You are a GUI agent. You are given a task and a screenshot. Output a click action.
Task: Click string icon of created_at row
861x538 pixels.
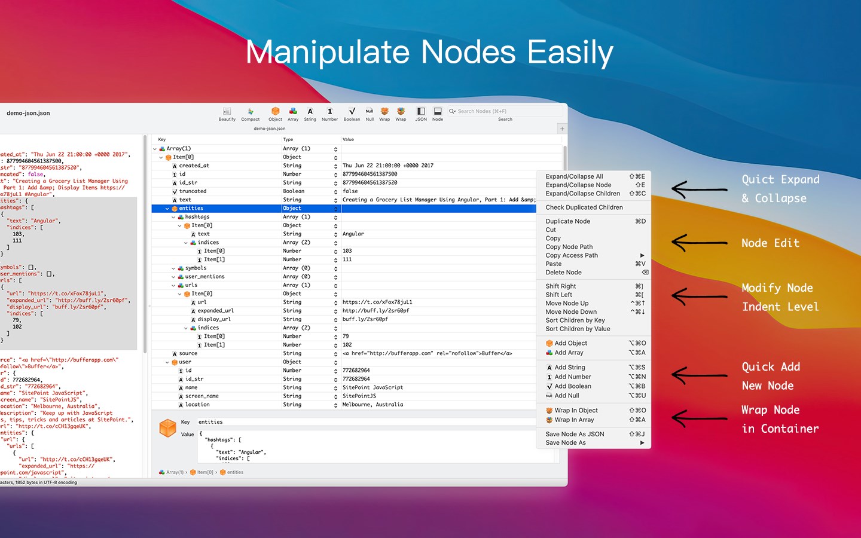point(175,166)
